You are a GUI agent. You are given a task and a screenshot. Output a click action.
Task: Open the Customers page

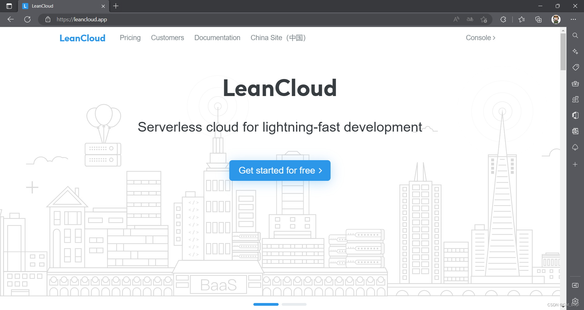pos(168,38)
